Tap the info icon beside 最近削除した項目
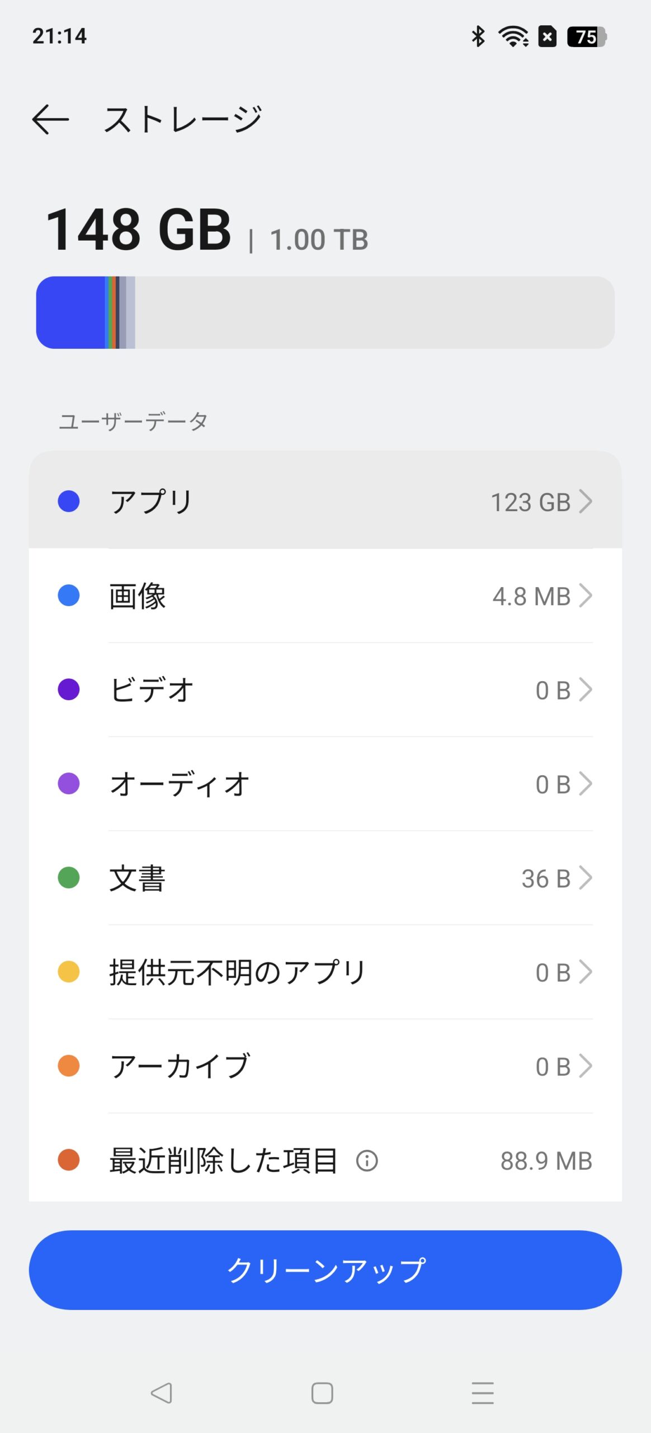Viewport: 651px width, 1433px height. point(367,1160)
